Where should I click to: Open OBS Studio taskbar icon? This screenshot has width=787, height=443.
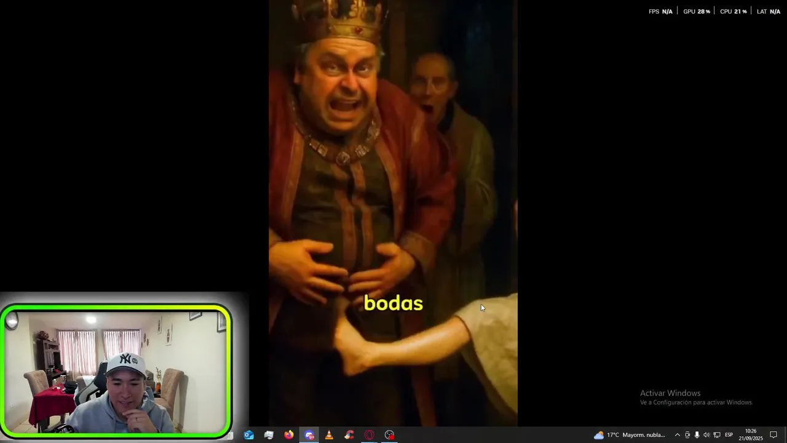pos(389,435)
